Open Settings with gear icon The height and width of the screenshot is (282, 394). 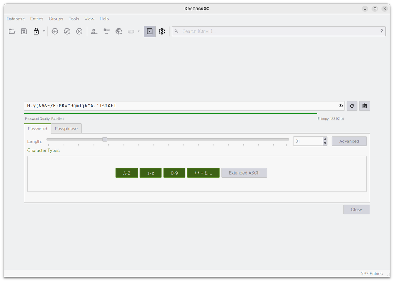click(x=162, y=31)
